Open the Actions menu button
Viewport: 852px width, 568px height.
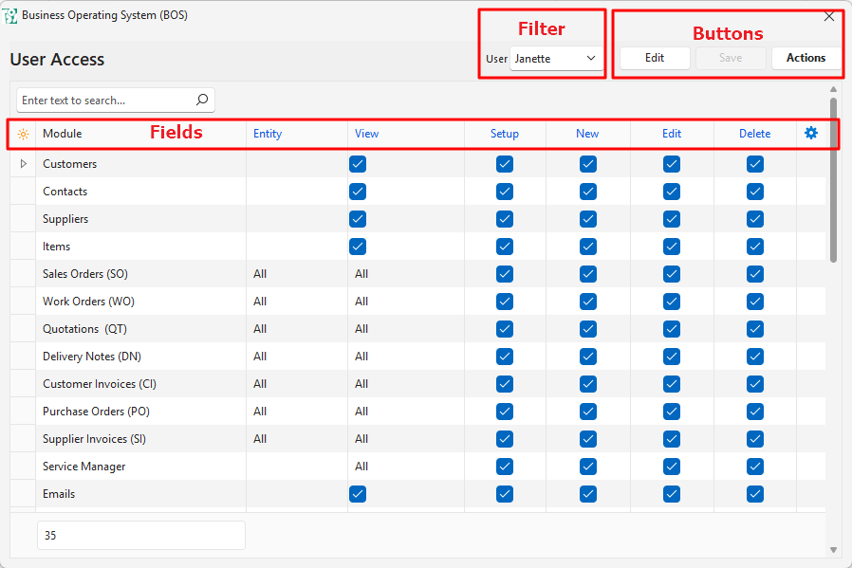pyautogui.click(x=806, y=58)
